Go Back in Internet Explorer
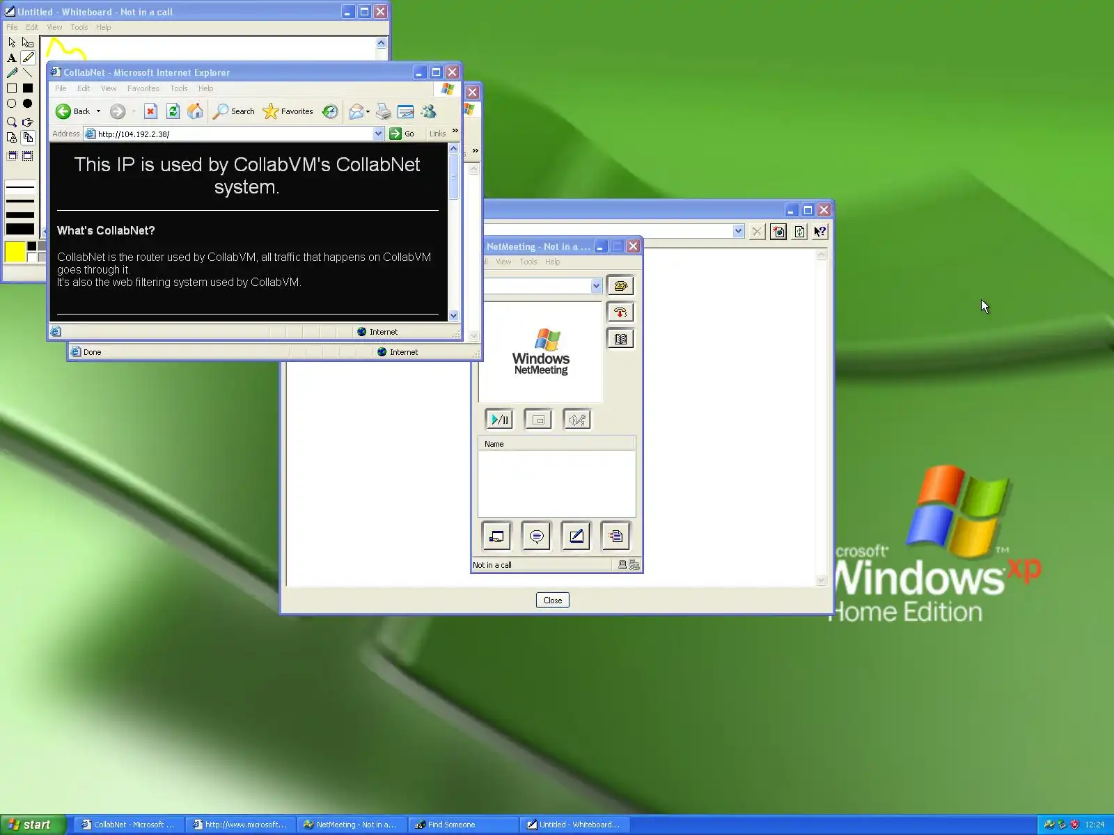The width and height of the screenshot is (1114, 835). (x=72, y=111)
